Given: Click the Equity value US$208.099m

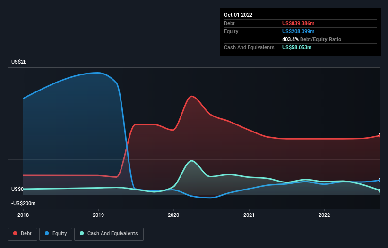Looking at the screenshot, I should 298,31.
